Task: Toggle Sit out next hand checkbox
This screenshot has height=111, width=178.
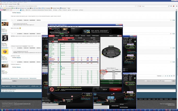Action: [x=43, y=100]
